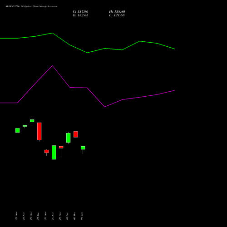227x227 pixels.
Task: Click the ALKEM 5750 PE Options Chart title
Action: coord(31,6)
